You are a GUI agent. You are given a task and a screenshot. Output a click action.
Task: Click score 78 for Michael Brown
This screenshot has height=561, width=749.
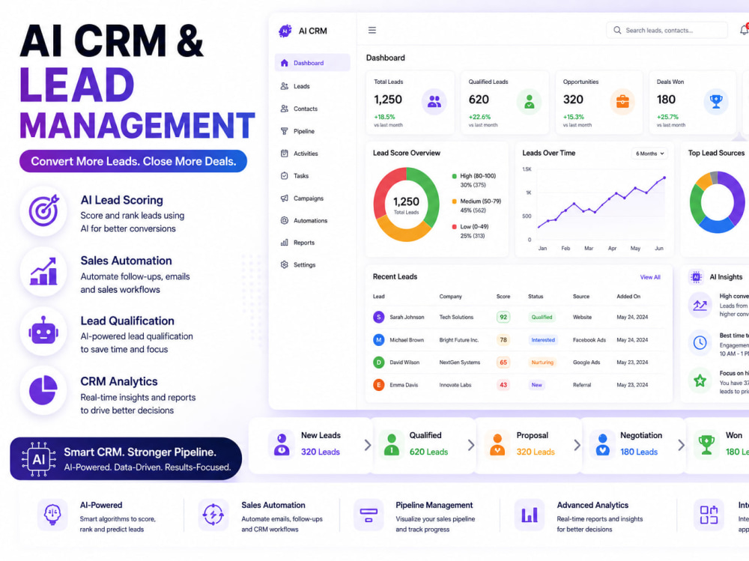(x=503, y=340)
